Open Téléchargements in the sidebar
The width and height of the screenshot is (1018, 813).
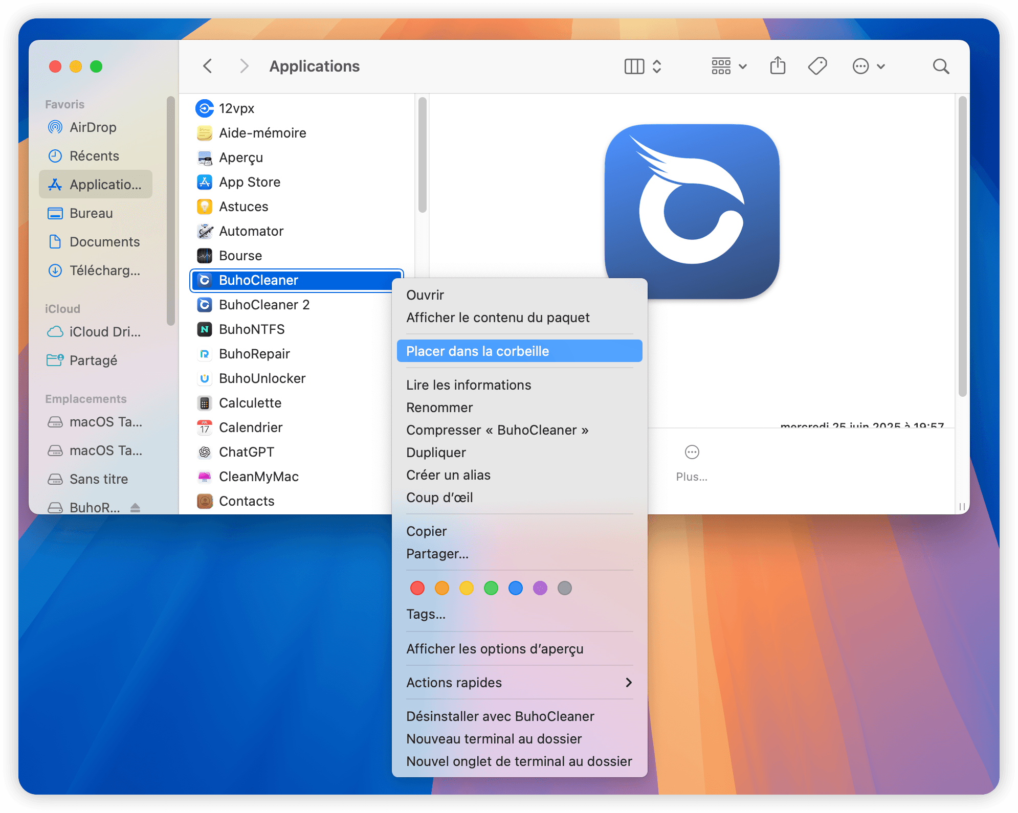[x=96, y=270]
